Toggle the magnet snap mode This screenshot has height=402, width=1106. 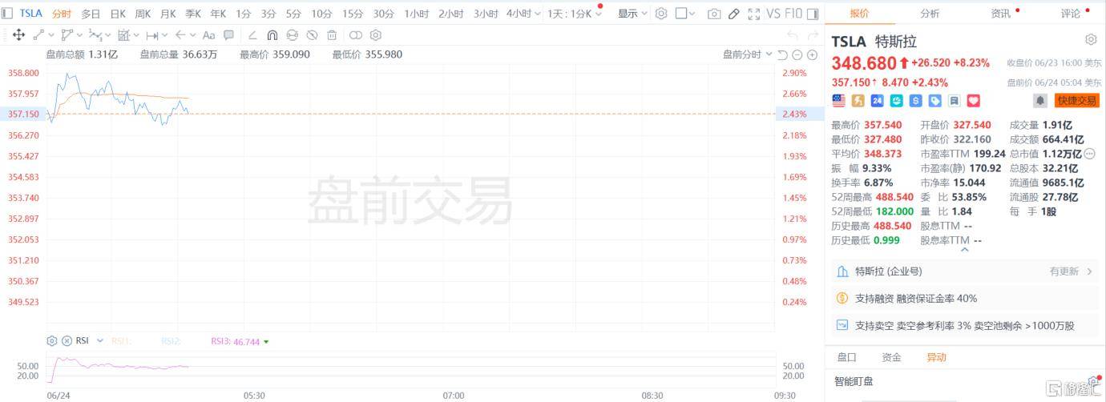tap(272, 34)
